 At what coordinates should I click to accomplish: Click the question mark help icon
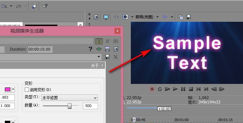pos(90,49)
